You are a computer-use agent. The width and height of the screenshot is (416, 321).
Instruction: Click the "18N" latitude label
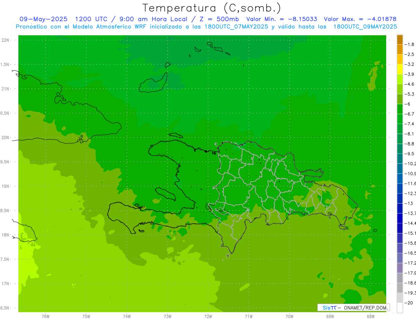click(5, 235)
